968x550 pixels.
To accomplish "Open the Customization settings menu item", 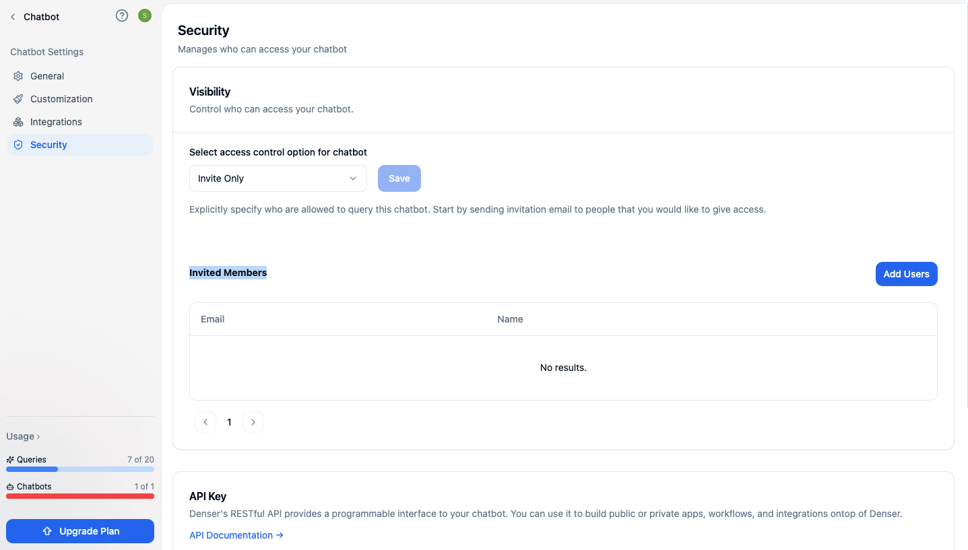I will [61, 99].
